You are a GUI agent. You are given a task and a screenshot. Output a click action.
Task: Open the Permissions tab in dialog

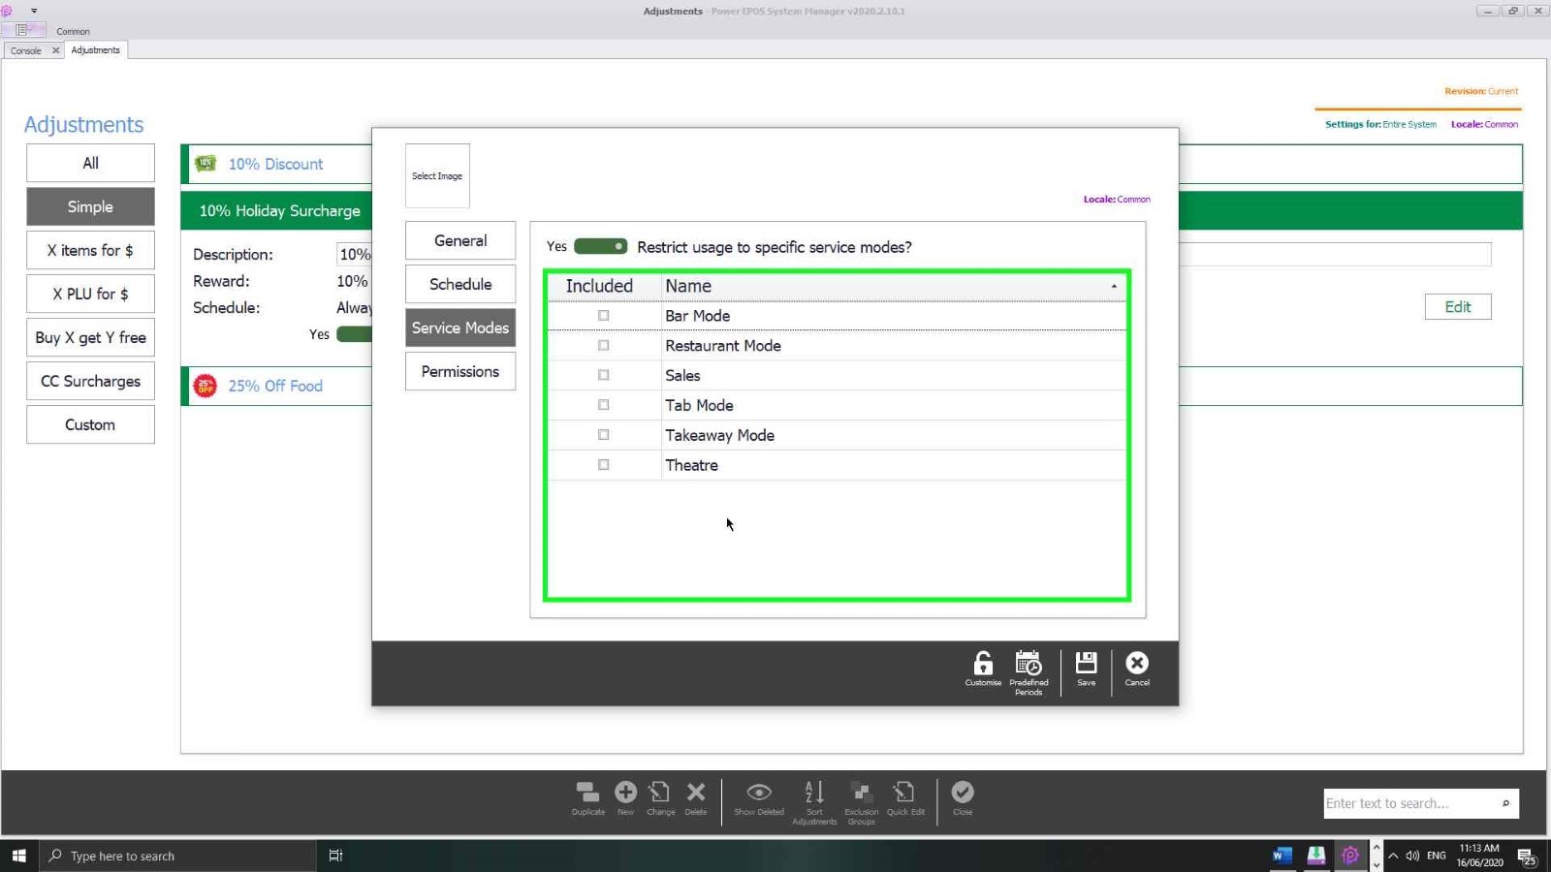point(460,371)
